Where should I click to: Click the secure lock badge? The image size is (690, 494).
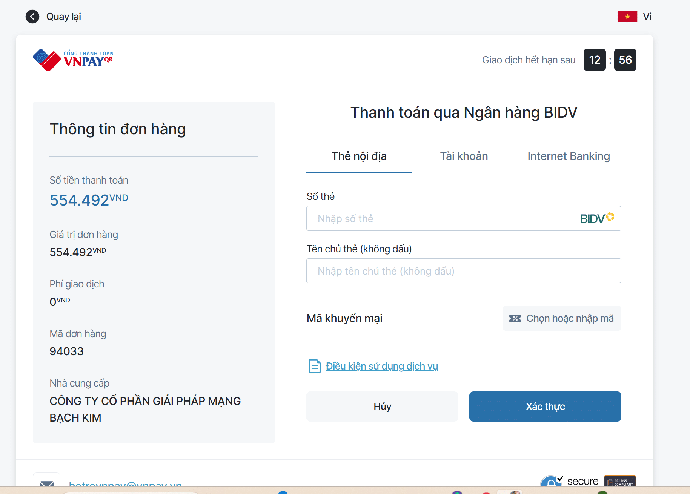[551, 482]
